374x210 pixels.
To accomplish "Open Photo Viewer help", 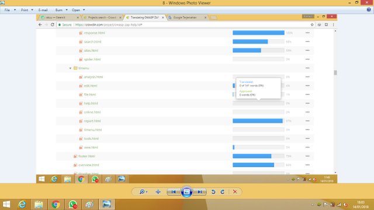I will 369,10.
